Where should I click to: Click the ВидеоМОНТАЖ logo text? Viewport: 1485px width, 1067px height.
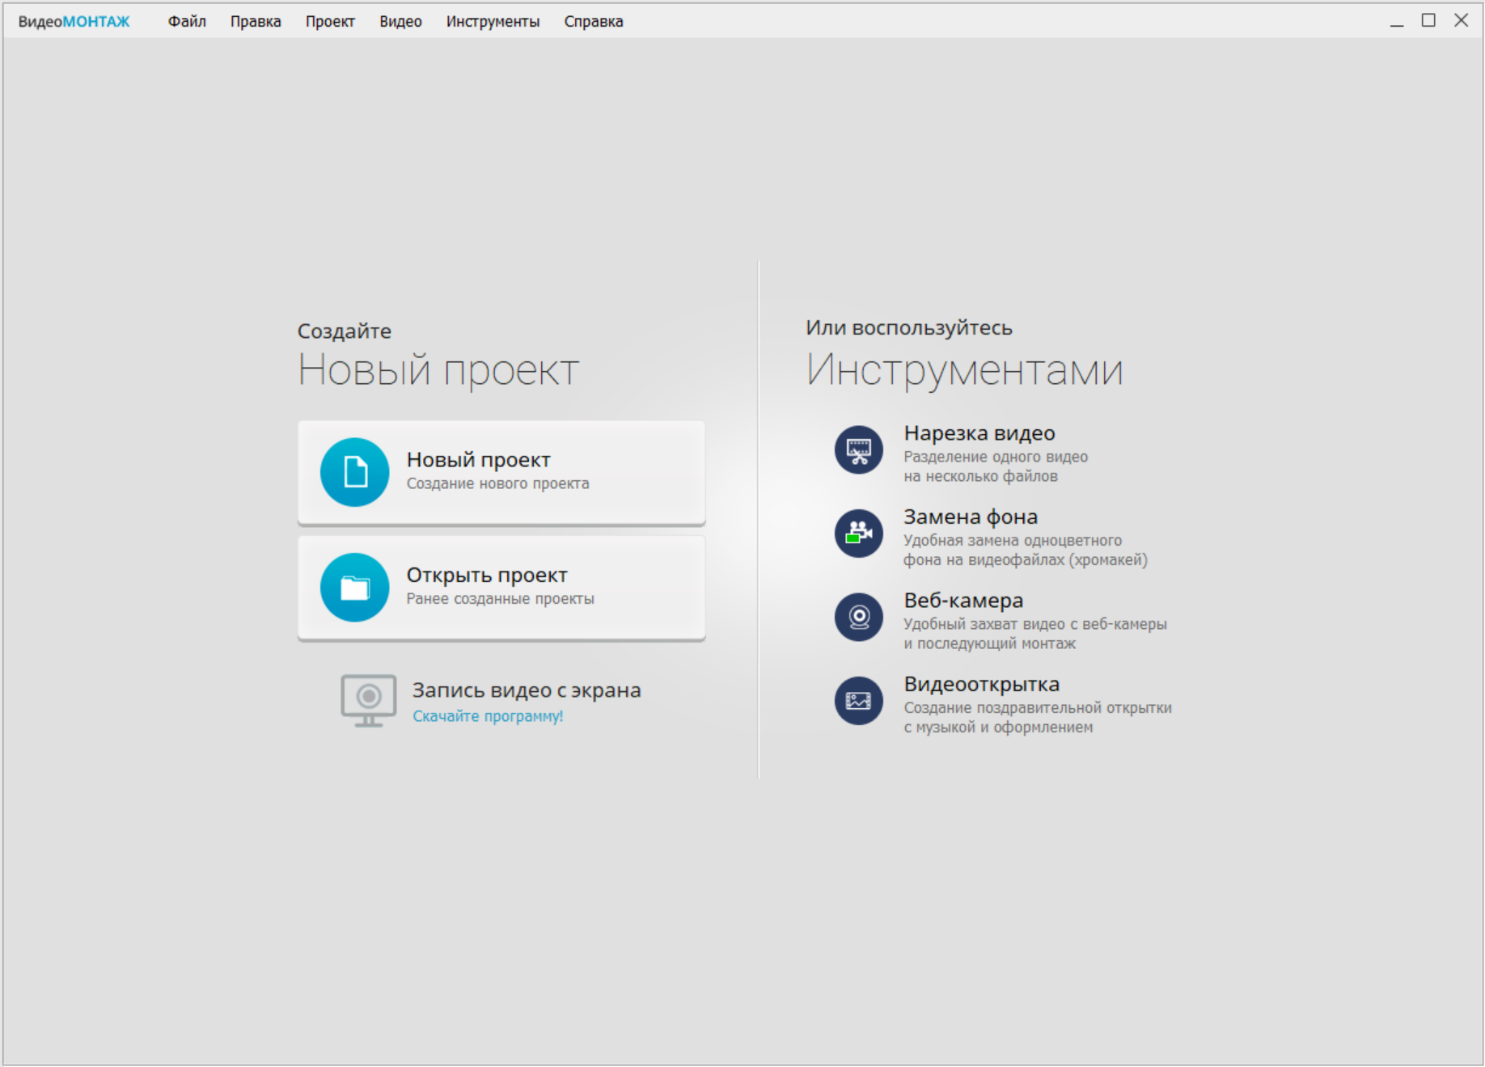pos(74,21)
